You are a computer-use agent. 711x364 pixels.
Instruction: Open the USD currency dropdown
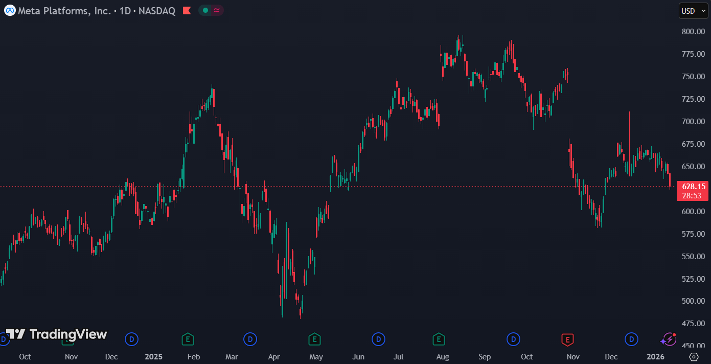pyautogui.click(x=694, y=11)
